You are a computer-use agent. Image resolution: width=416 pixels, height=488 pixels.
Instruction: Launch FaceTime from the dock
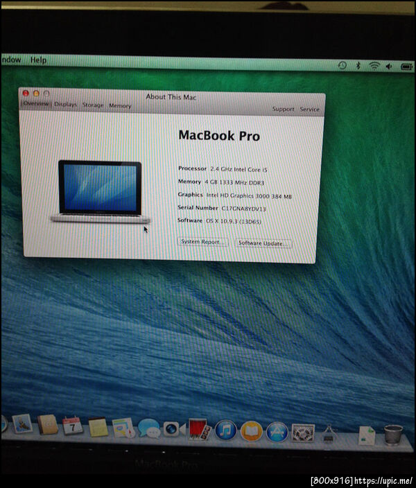point(174,430)
